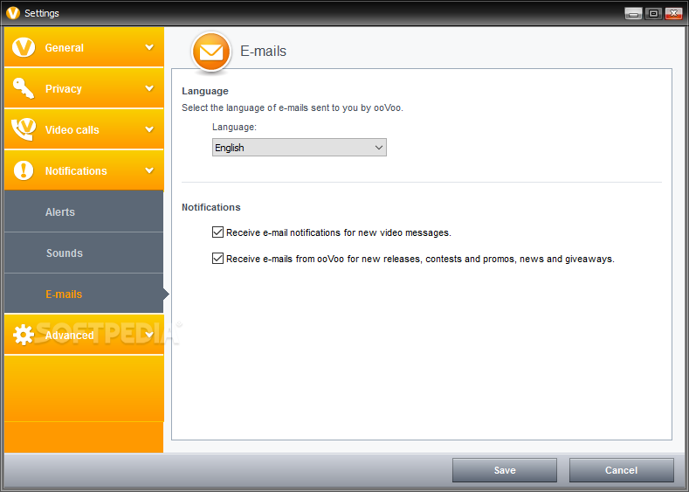Toggle e-mails for releases, contests and promos
This screenshot has height=492, width=689.
(x=217, y=258)
